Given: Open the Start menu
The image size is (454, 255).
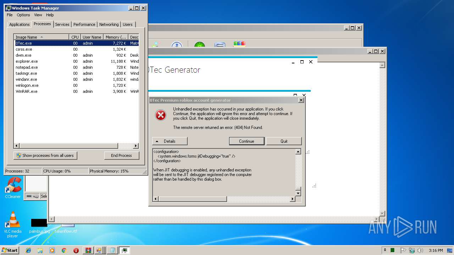Looking at the screenshot, I should coord(10,250).
